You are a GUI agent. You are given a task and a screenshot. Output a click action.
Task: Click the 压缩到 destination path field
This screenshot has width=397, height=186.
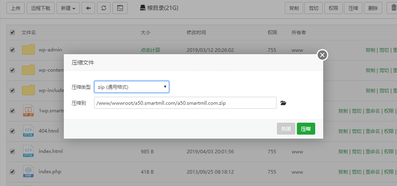point(185,103)
